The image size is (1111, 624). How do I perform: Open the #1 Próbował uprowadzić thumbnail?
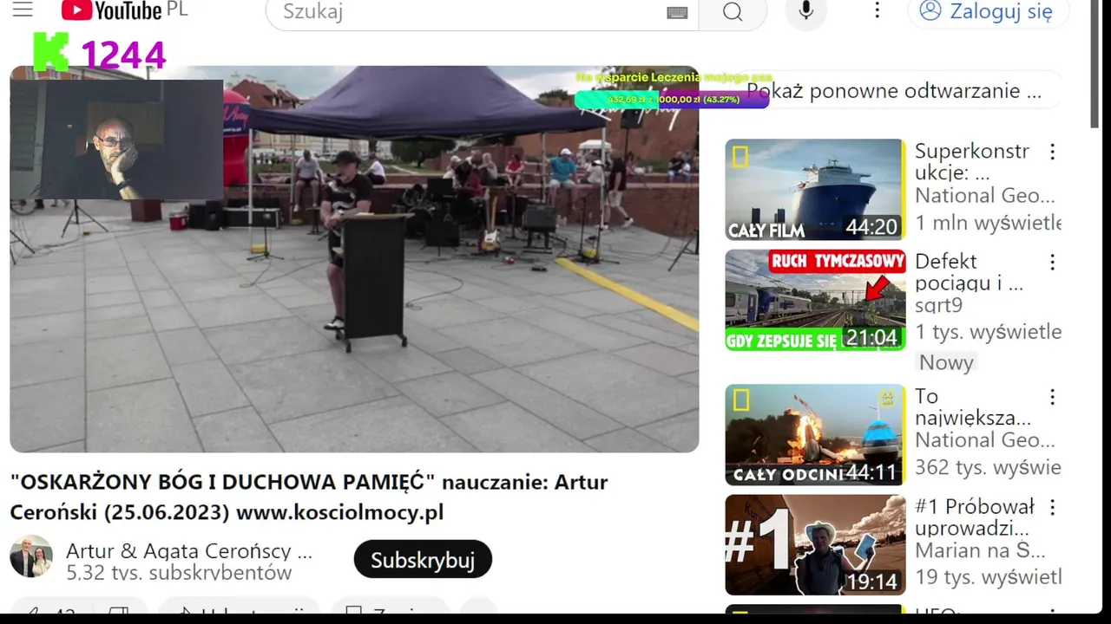point(815,544)
